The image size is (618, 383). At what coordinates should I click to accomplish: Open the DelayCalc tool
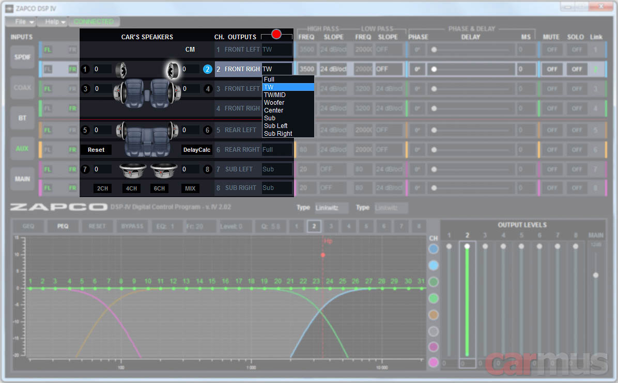pos(197,150)
